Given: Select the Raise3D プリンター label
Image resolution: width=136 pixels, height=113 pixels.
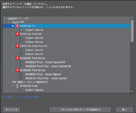Looking at the screenshot, I should click(x=19, y=18).
